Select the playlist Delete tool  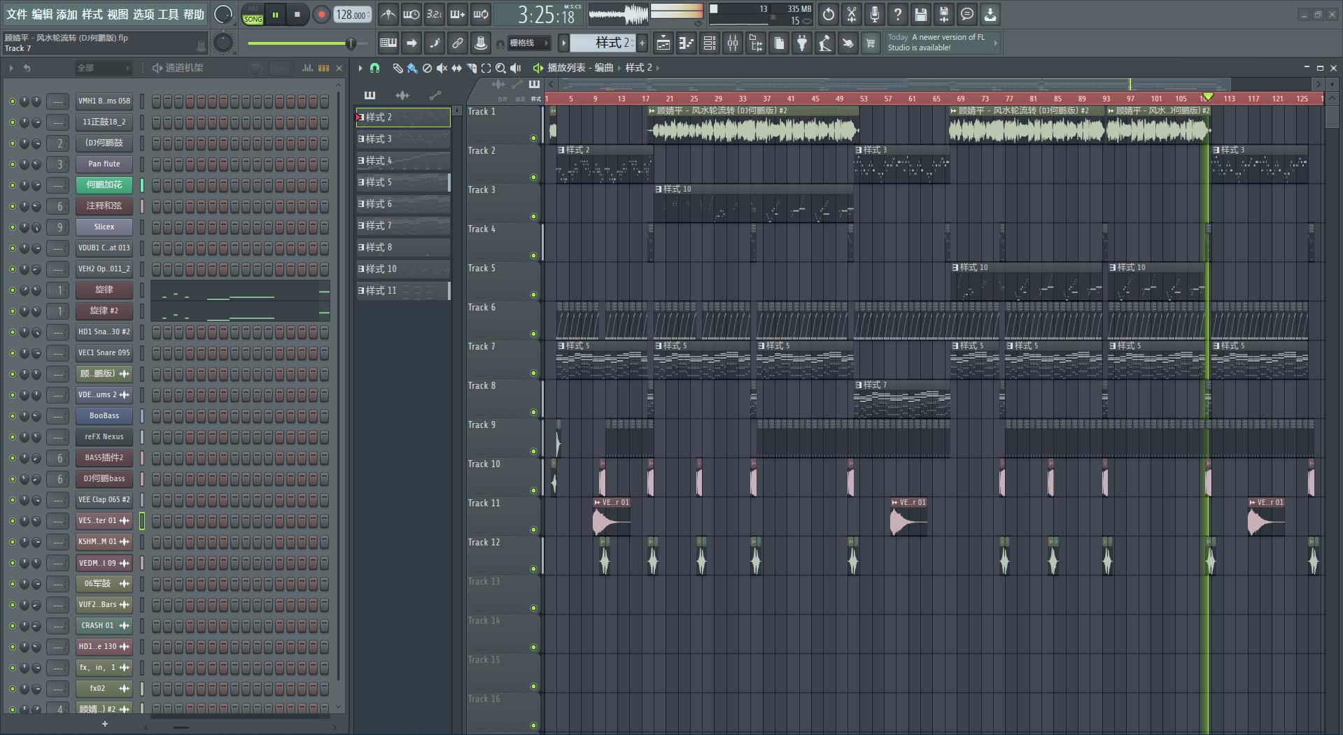point(427,68)
